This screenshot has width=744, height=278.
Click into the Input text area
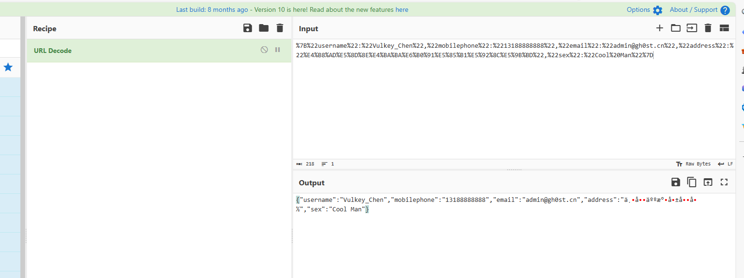tap(514, 98)
